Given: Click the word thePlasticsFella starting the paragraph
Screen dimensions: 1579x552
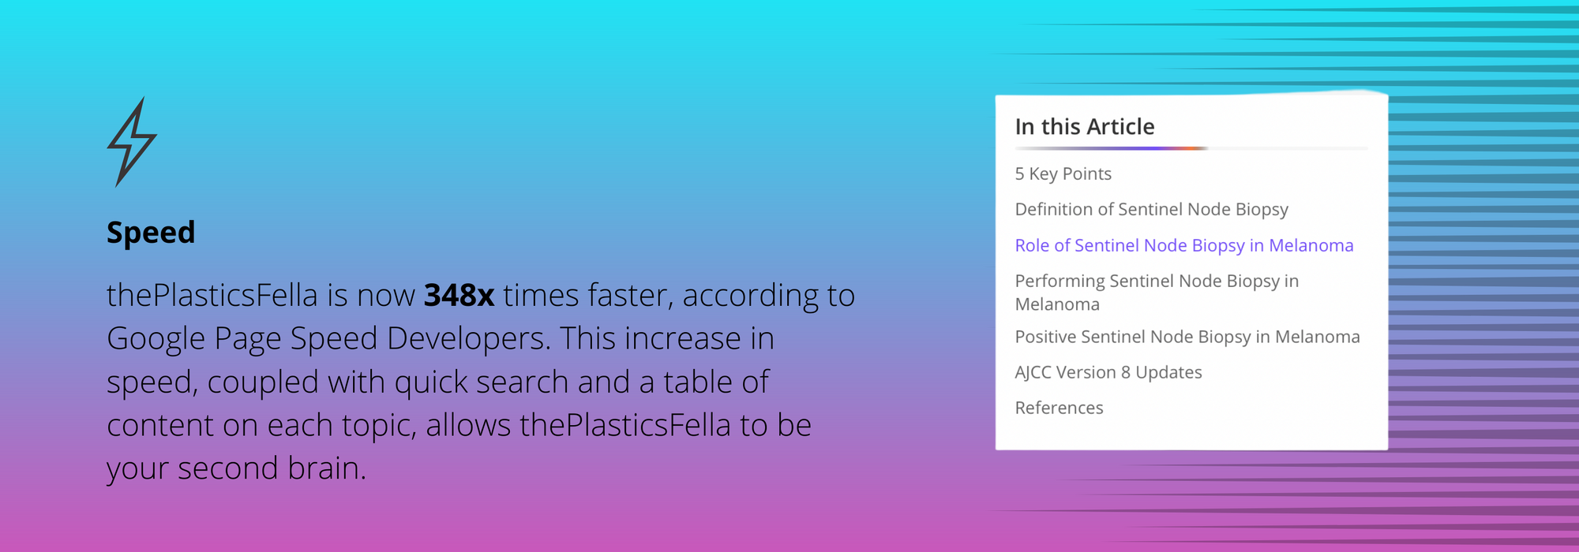Looking at the screenshot, I should 212,296.
